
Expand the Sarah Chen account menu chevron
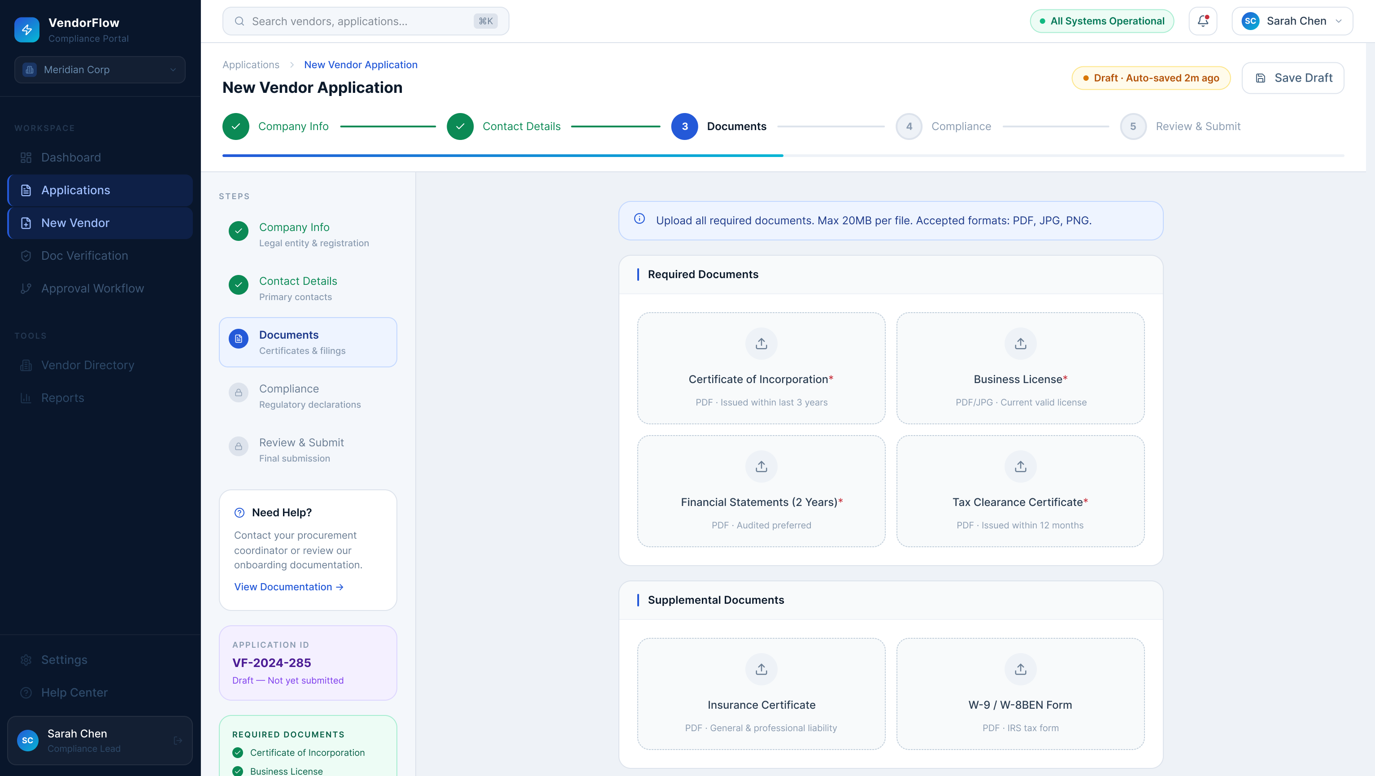(x=1339, y=22)
